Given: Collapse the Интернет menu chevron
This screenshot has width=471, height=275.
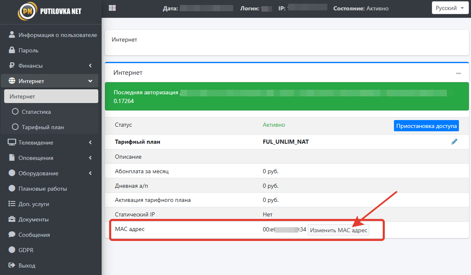Looking at the screenshot, I should pos(90,81).
